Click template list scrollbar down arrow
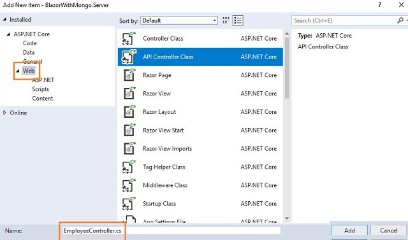The width and height of the screenshot is (408, 240). tap(287, 218)
